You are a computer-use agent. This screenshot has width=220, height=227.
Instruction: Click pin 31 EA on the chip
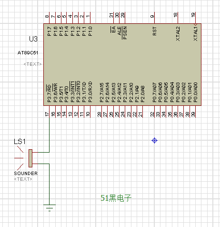(x=113, y=18)
